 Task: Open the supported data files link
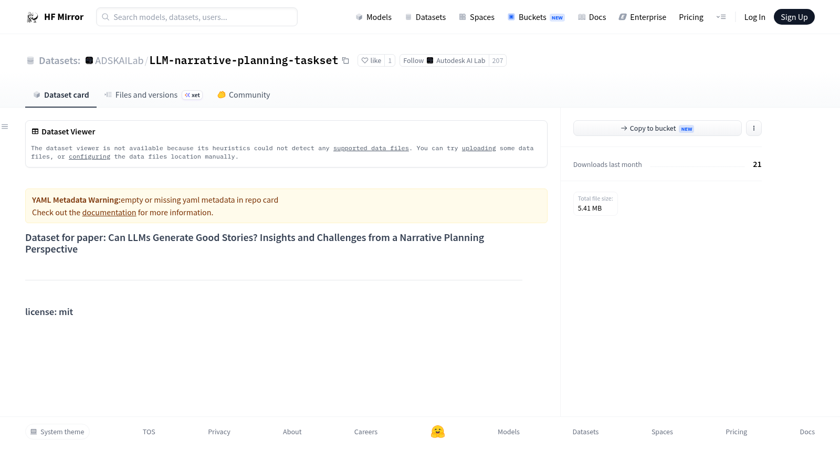371,148
